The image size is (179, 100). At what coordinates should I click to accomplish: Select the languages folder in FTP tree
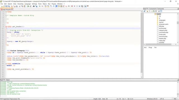tap(162, 20)
